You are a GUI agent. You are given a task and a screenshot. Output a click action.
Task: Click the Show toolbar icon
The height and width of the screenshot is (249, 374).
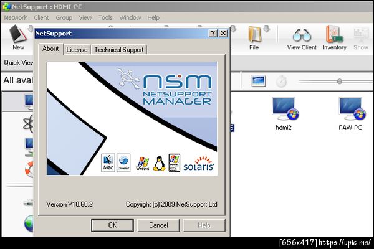[361, 35]
